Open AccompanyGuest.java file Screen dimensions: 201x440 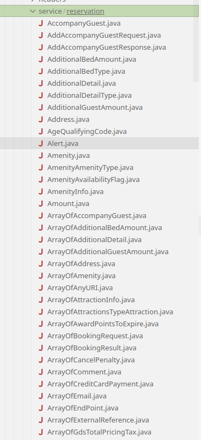84,24
